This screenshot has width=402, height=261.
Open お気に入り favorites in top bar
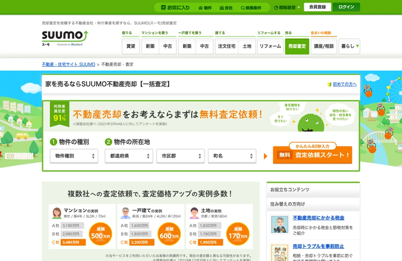click(175, 8)
